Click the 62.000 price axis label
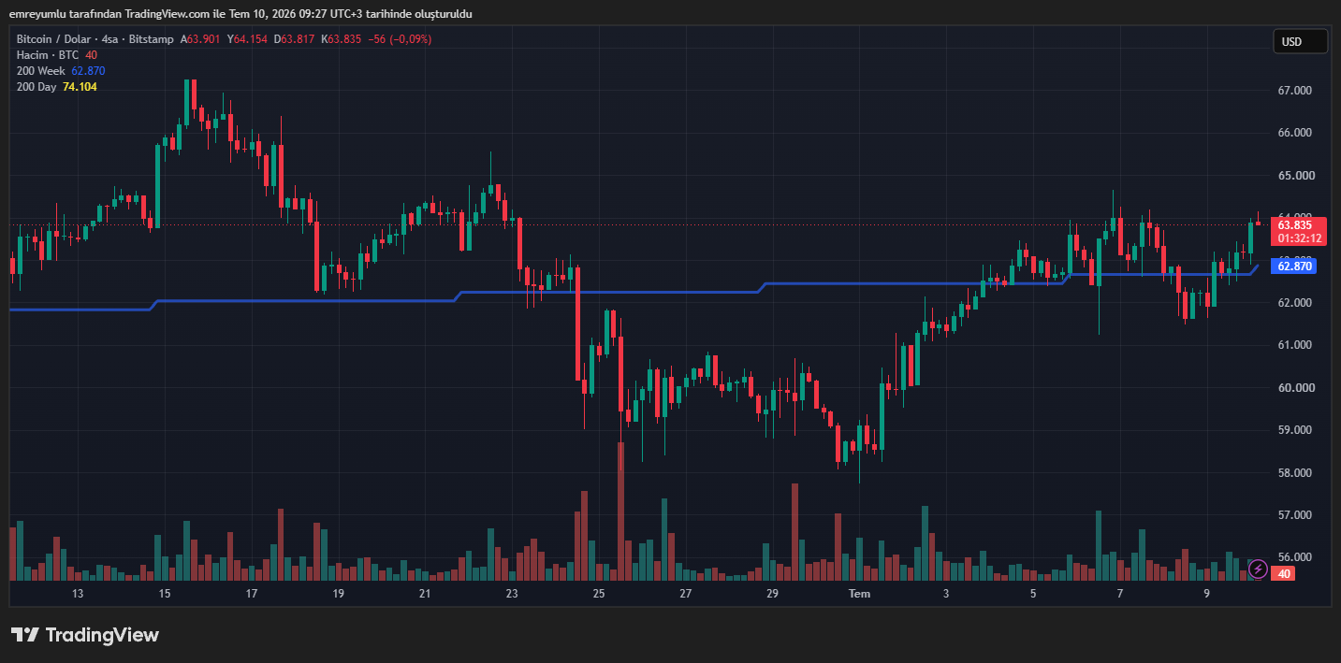 (1296, 303)
